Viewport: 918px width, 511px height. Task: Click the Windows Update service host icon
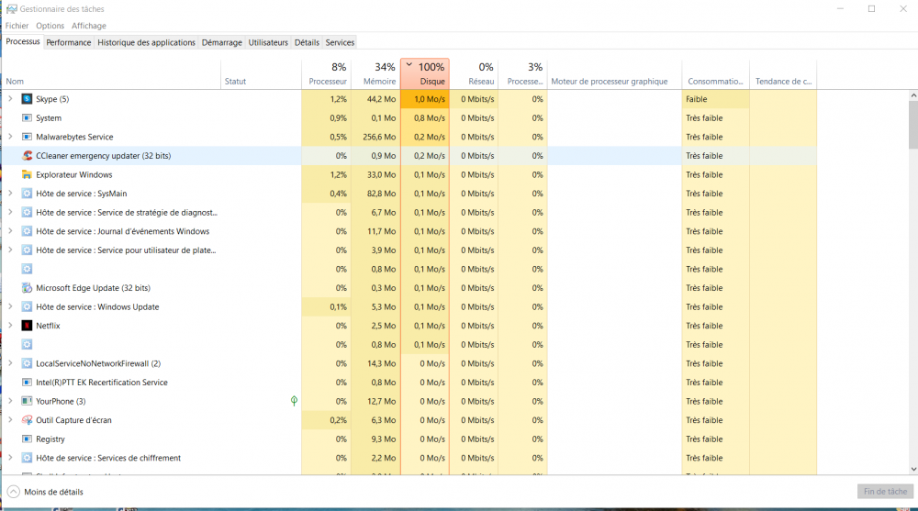click(x=27, y=306)
